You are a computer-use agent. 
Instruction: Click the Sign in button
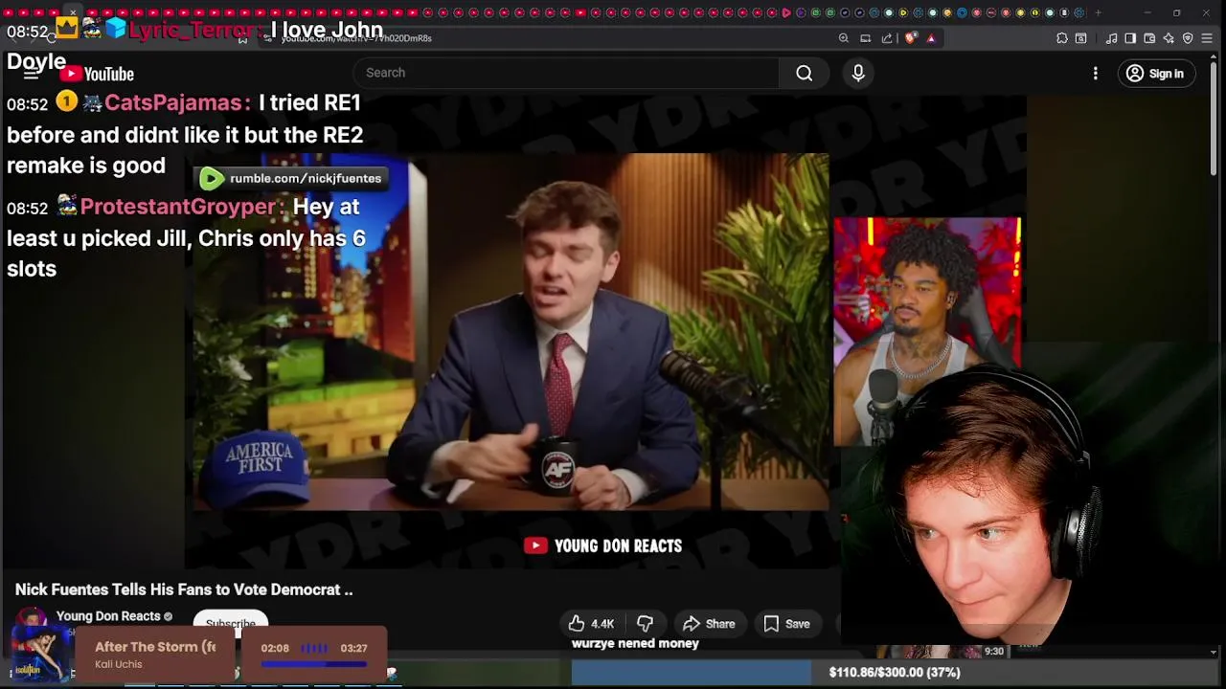coord(1156,73)
